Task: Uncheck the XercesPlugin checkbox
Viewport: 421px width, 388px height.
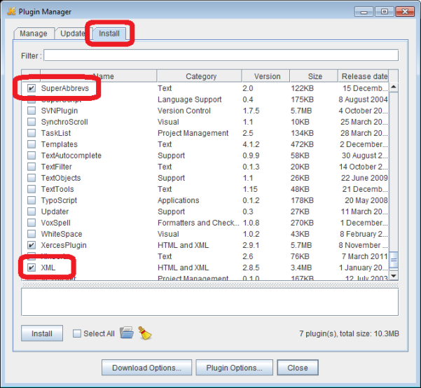Action: coord(32,245)
